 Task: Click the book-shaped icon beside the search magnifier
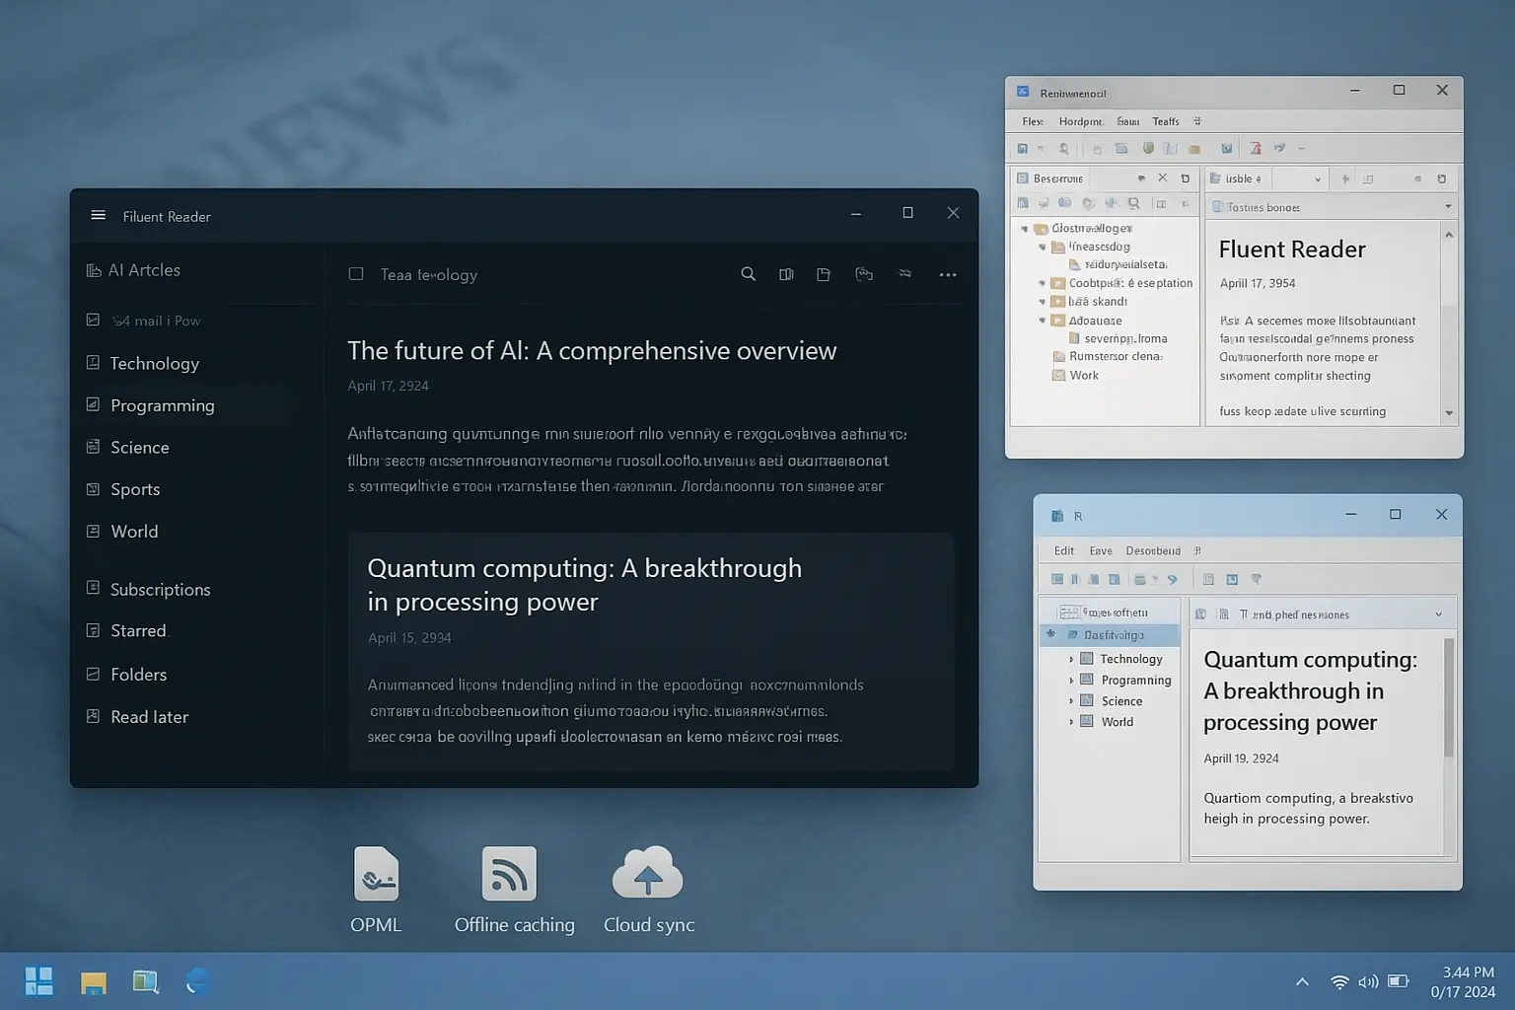pyautogui.click(x=786, y=274)
